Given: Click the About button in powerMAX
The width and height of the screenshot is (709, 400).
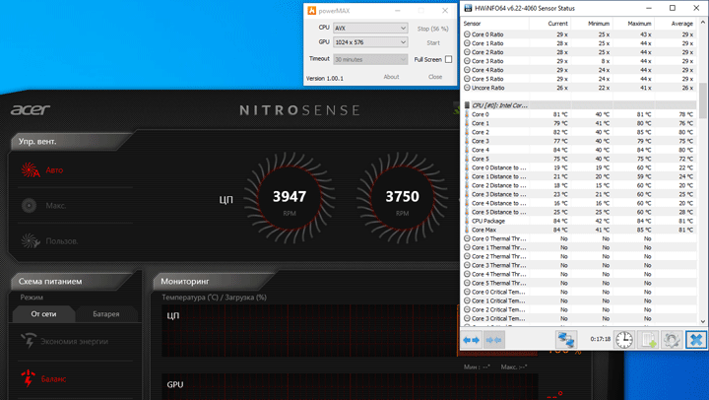Looking at the screenshot, I should point(391,77).
